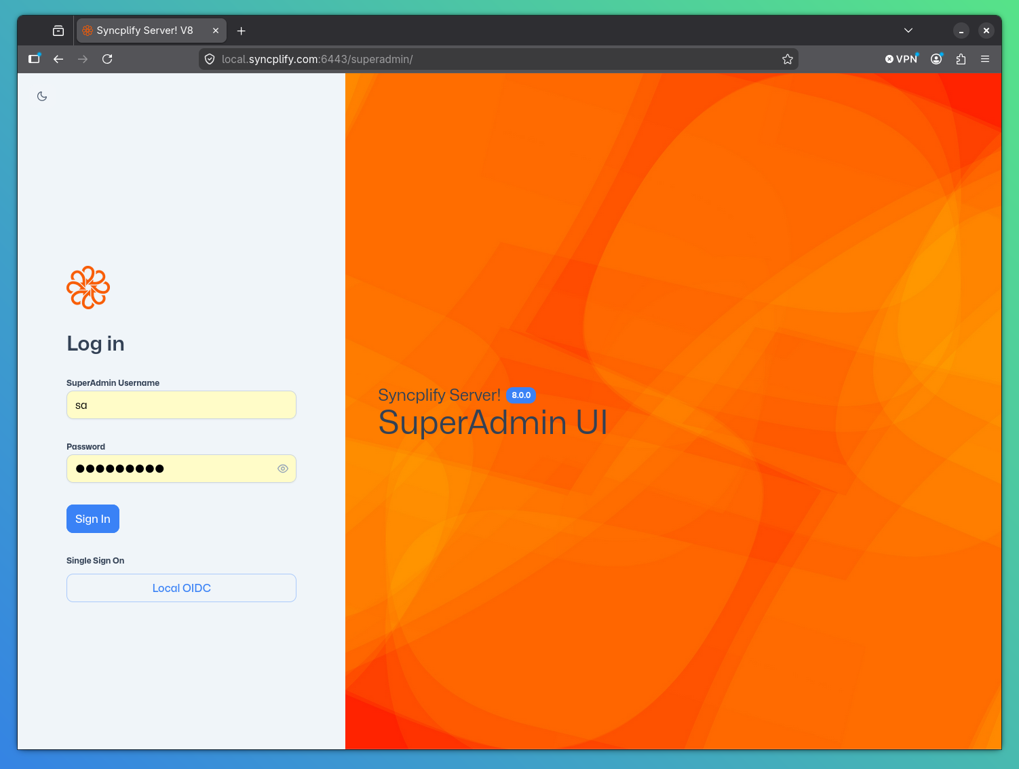Go back with the browser back arrow

[x=58, y=59]
